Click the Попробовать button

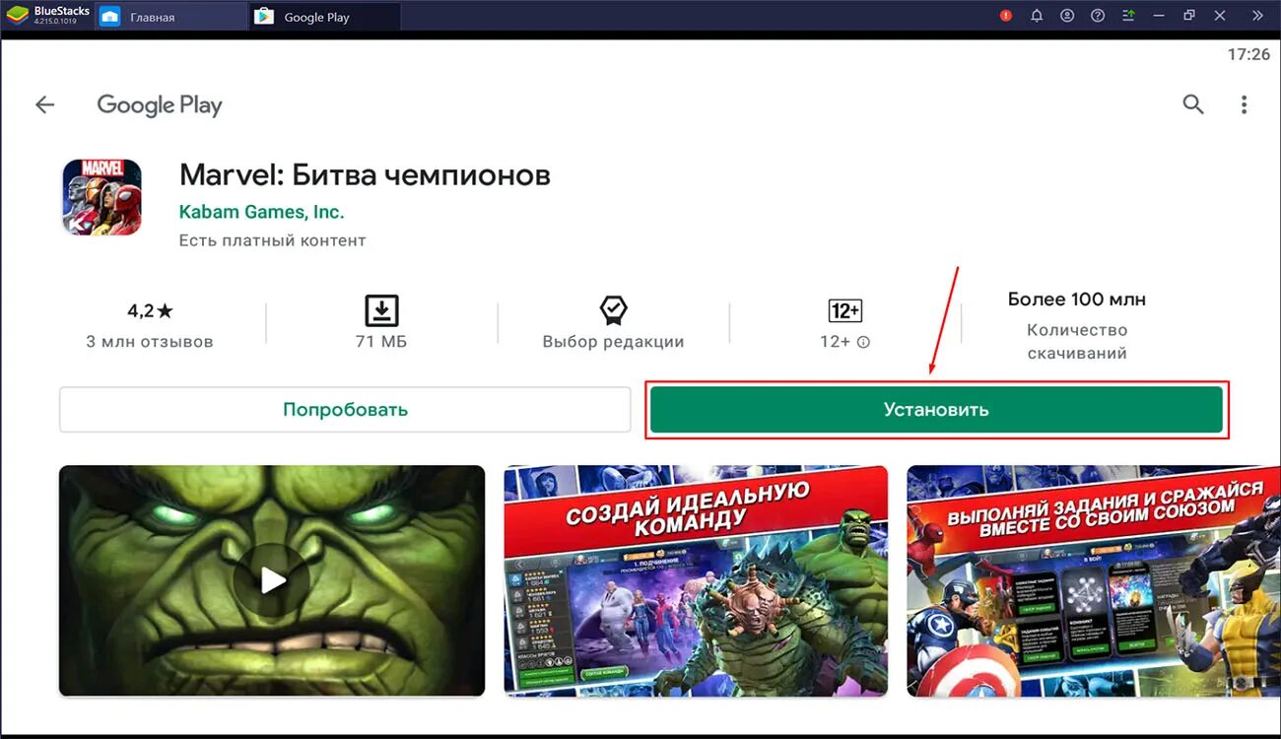point(345,409)
